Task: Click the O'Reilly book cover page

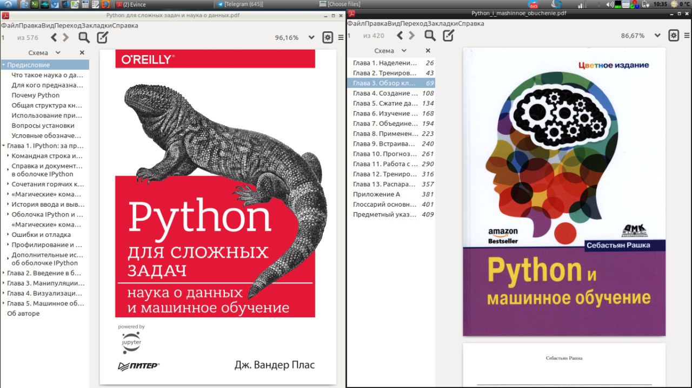Action: (x=217, y=216)
